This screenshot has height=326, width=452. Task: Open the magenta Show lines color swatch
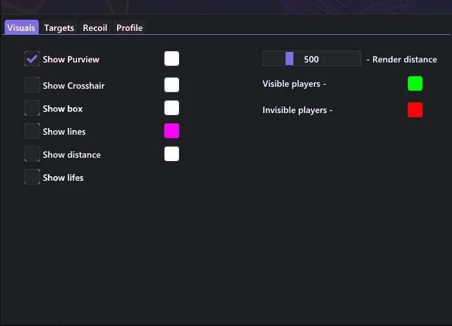click(x=172, y=131)
